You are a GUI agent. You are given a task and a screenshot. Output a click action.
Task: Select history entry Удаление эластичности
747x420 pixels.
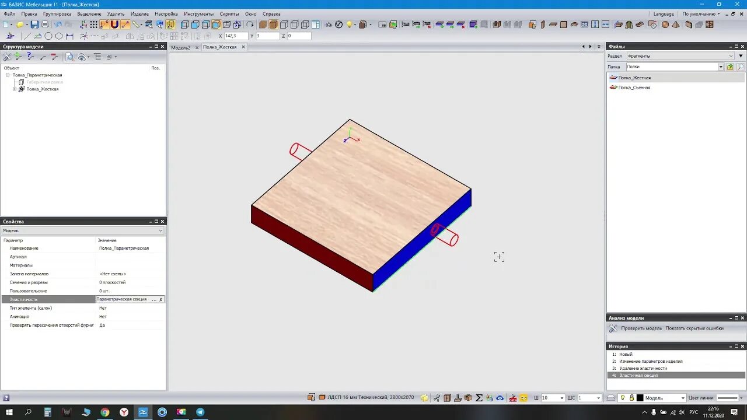point(643,369)
